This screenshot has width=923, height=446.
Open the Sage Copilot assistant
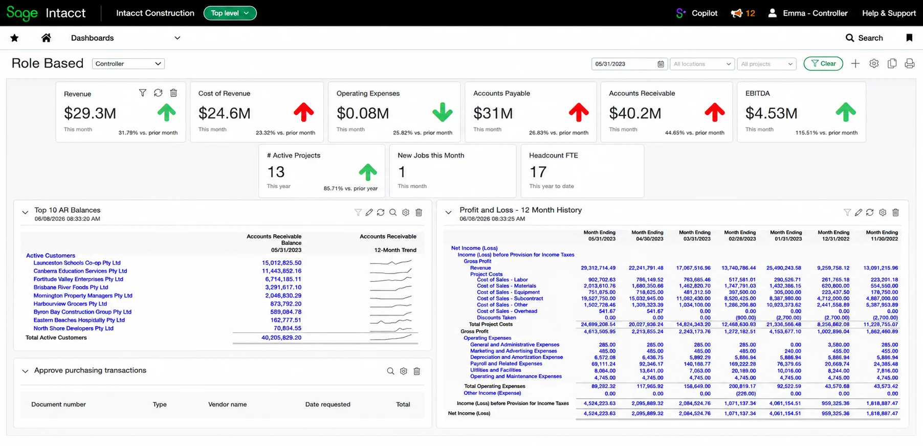coord(696,13)
